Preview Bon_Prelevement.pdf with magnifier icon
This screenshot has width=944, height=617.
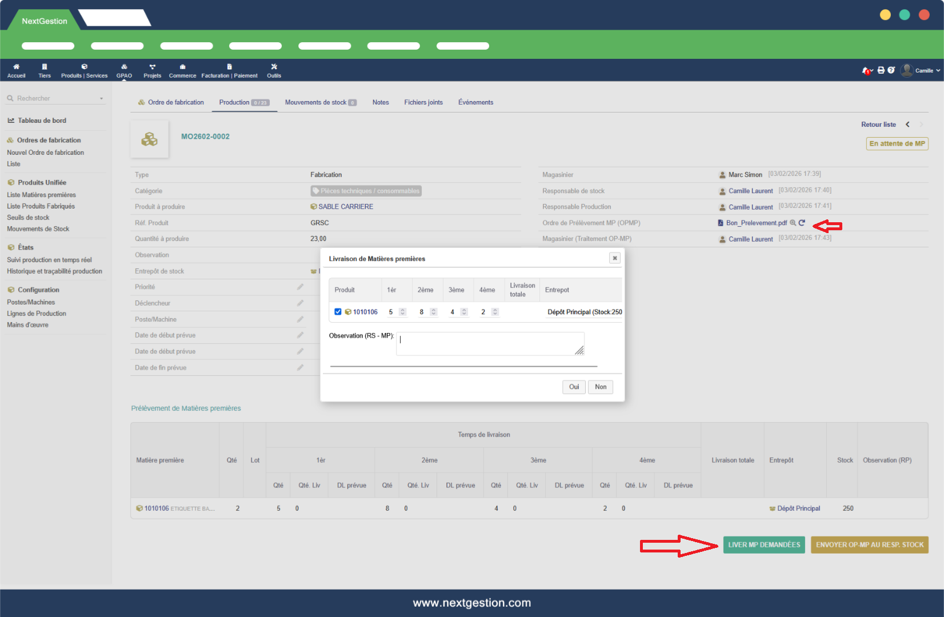(793, 223)
